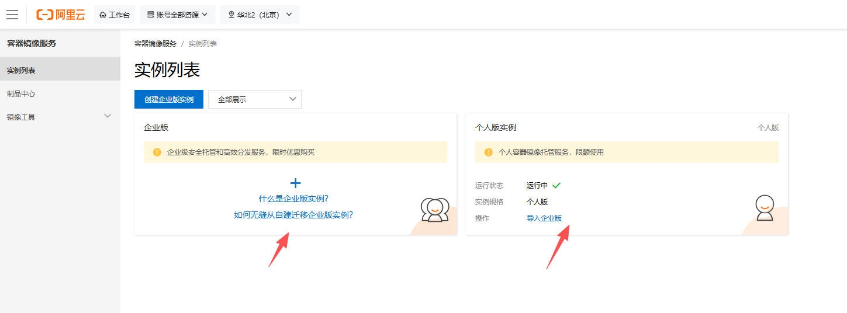Click the 企业版 card title
847x313 pixels.
click(156, 127)
